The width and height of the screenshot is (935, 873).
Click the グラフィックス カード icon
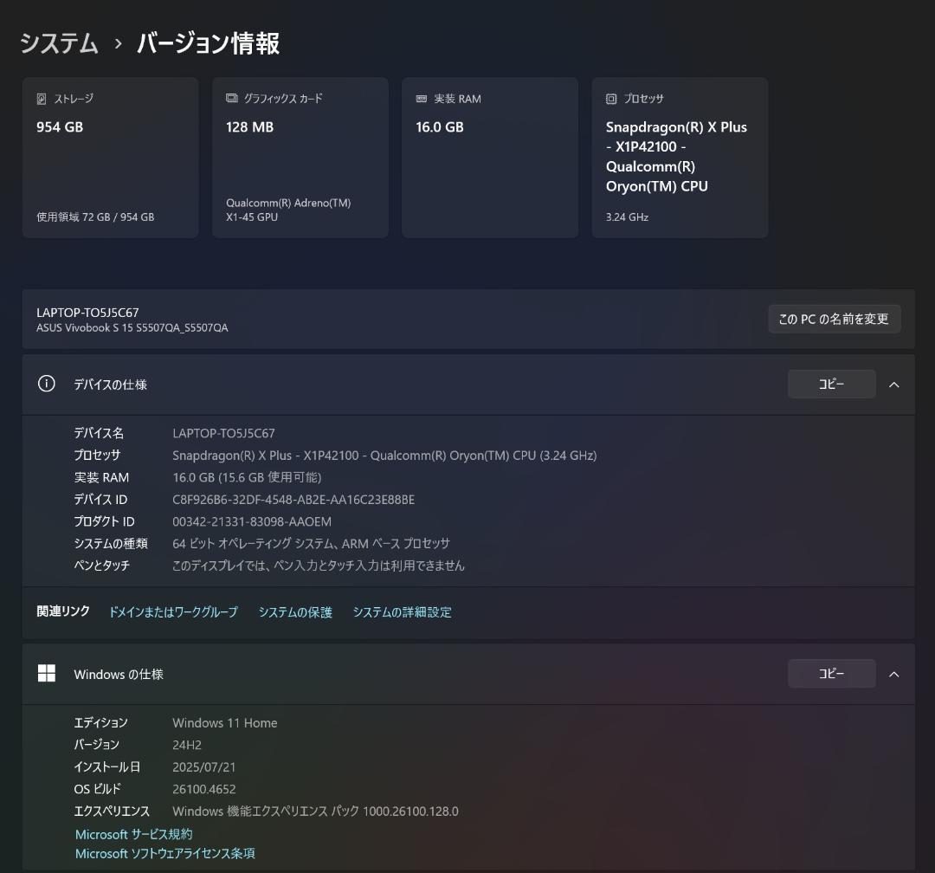[x=229, y=99]
